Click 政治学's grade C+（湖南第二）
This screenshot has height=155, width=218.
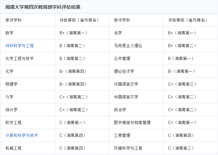coord(182,110)
